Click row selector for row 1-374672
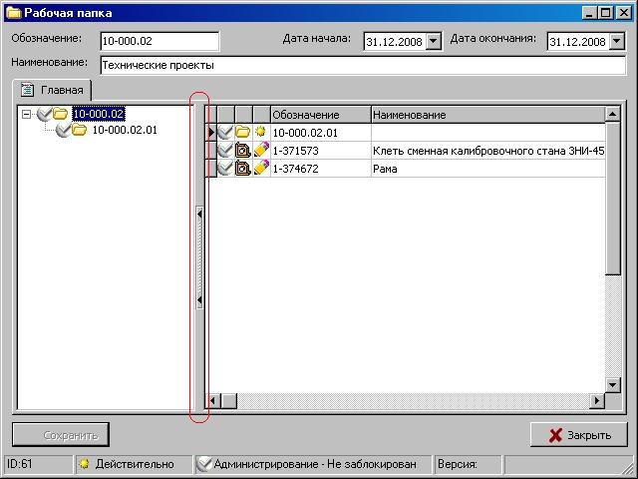 click(x=210, y=169)
